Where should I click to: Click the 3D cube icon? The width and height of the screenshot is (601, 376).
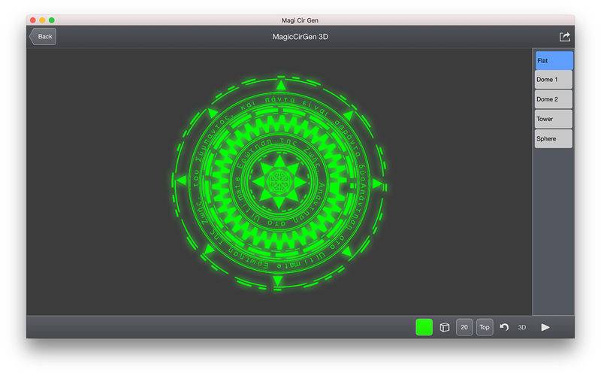[x=445, y=327]
